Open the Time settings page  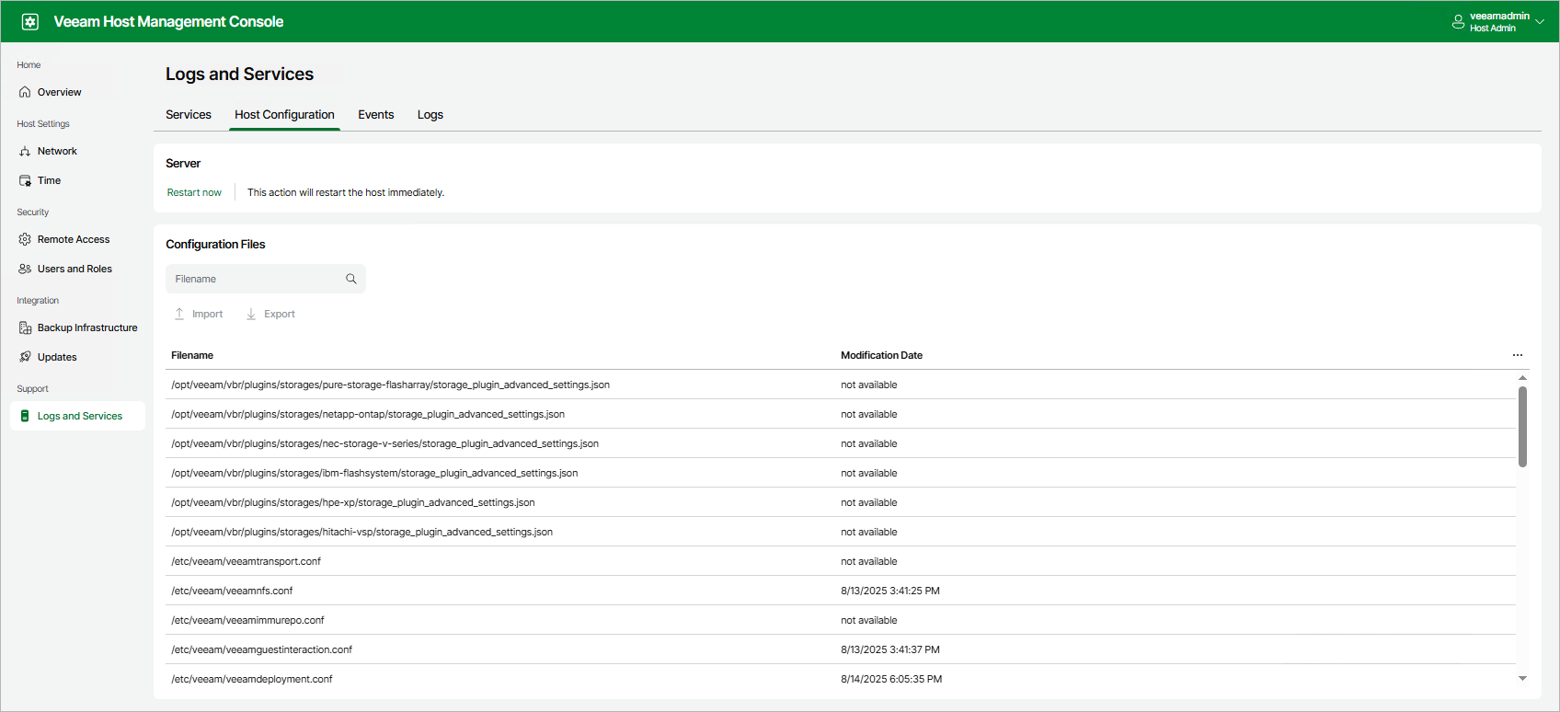(49, 180)
